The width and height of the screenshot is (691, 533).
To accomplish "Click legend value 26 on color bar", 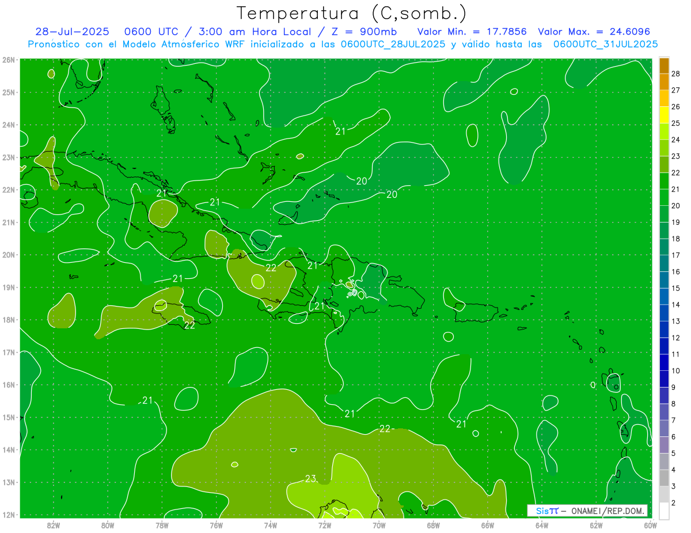I will tap(676, 107).
